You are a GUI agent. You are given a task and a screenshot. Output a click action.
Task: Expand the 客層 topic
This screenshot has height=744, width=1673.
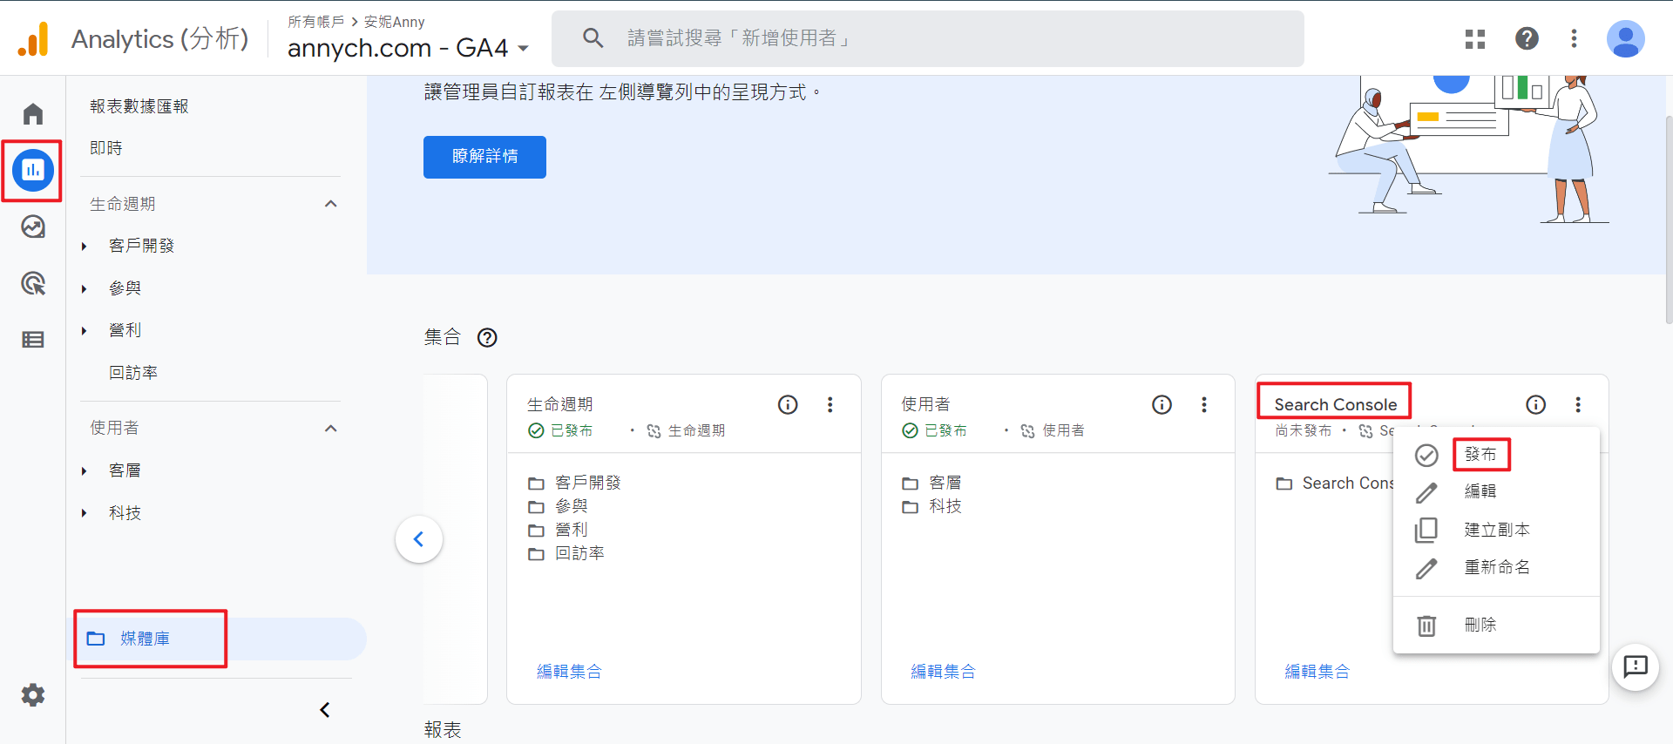tap(85, 471)
